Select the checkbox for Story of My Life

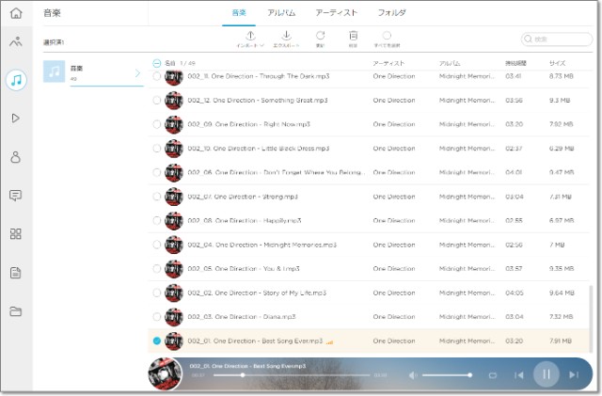156,293
